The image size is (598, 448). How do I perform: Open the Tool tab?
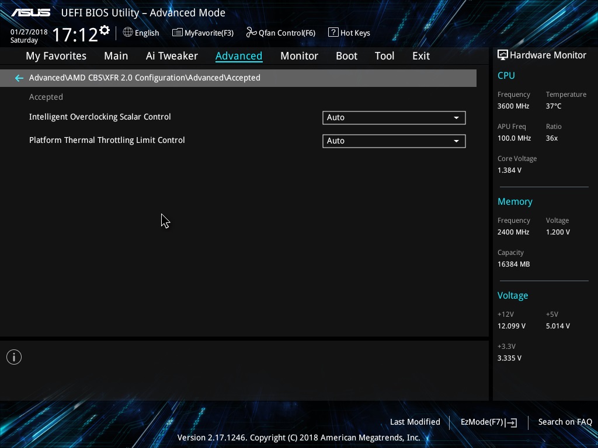[384, 56]
